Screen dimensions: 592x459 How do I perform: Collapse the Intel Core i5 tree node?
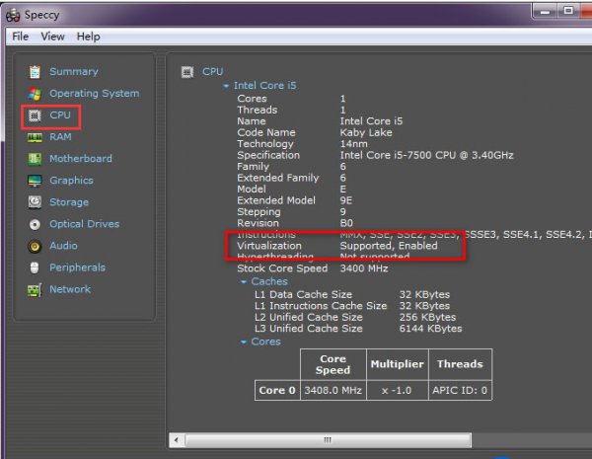pos(226,86)
